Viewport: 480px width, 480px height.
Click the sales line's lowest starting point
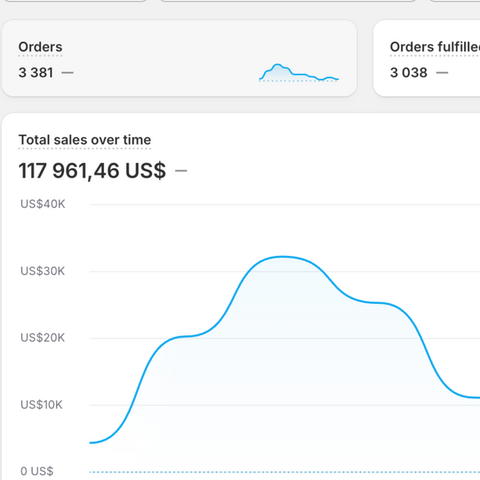click(93, 442)
